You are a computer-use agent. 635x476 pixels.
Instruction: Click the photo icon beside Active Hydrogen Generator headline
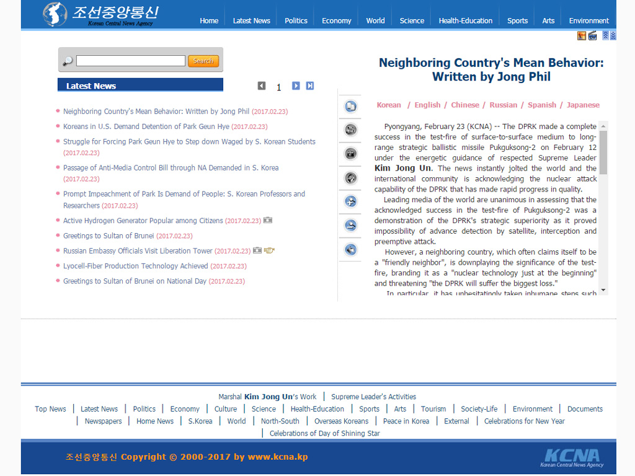[x=268, y=220]
